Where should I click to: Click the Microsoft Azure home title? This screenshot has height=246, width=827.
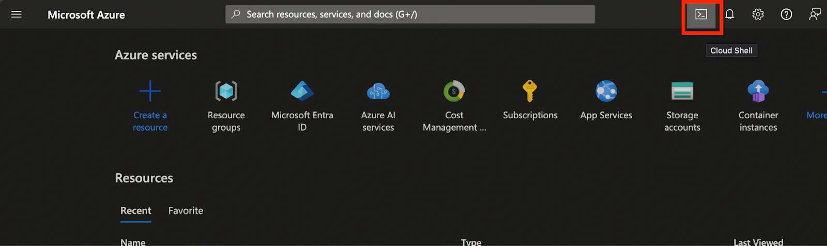tap(86, 15)
